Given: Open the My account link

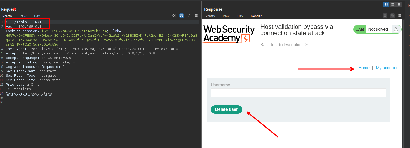Looking at the screenshot, I should [x=387, y=68].
